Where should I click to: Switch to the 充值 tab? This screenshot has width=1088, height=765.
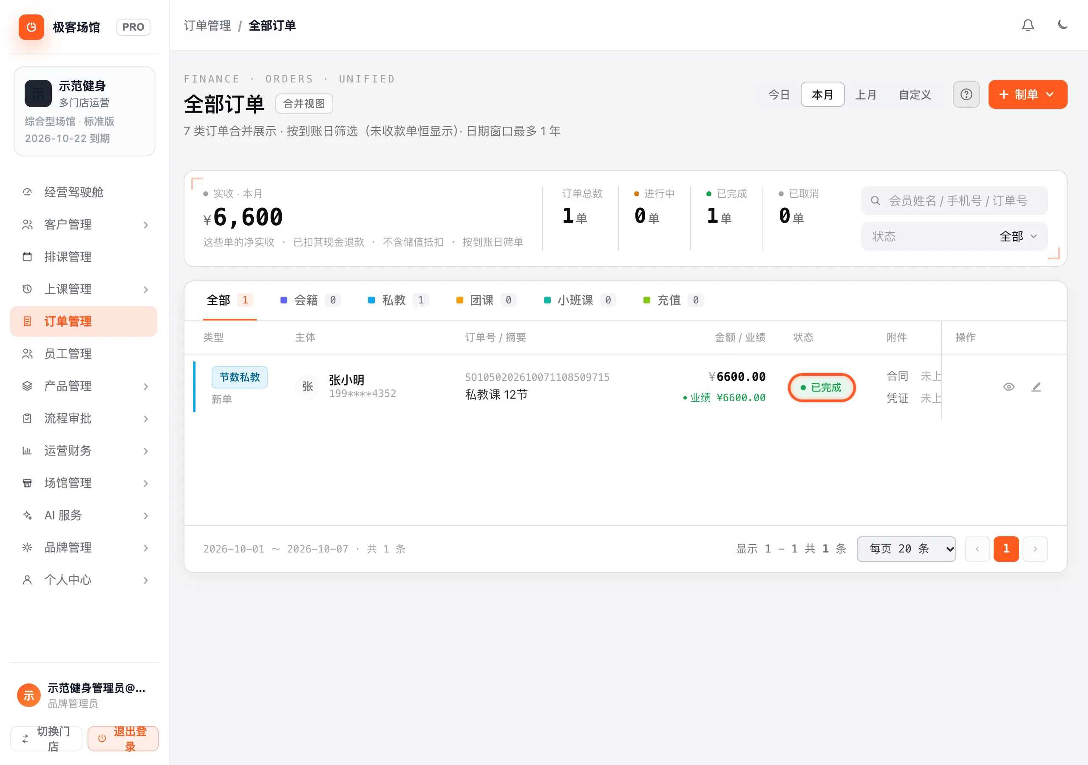pyautogui.click(x=673, y=300)
